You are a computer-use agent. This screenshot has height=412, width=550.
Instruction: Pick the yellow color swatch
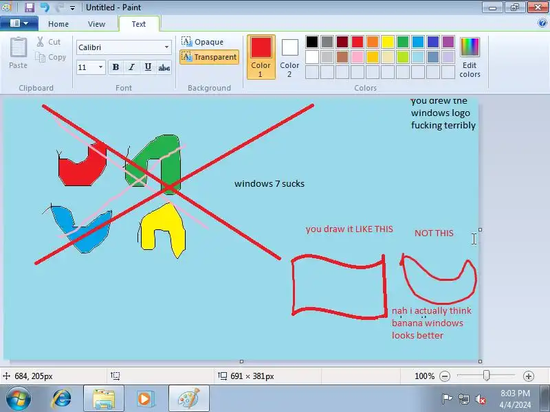388,42
